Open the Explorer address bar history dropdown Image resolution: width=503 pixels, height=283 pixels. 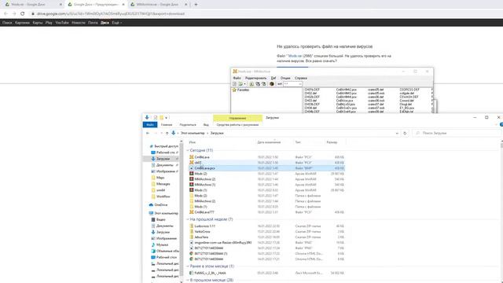tap(397, 133)
